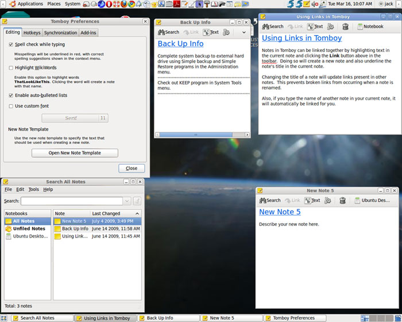Open Text menu in Using Links in Tomboy
Viewport: 402px width, 322px height.
pos(315,26)
